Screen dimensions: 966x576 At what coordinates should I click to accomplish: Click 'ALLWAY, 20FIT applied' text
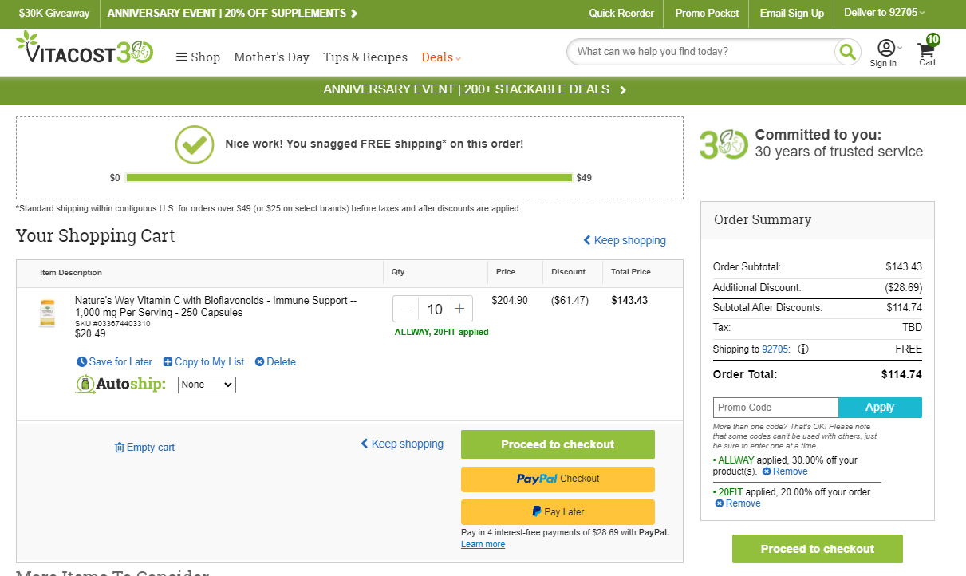[441, 332]
